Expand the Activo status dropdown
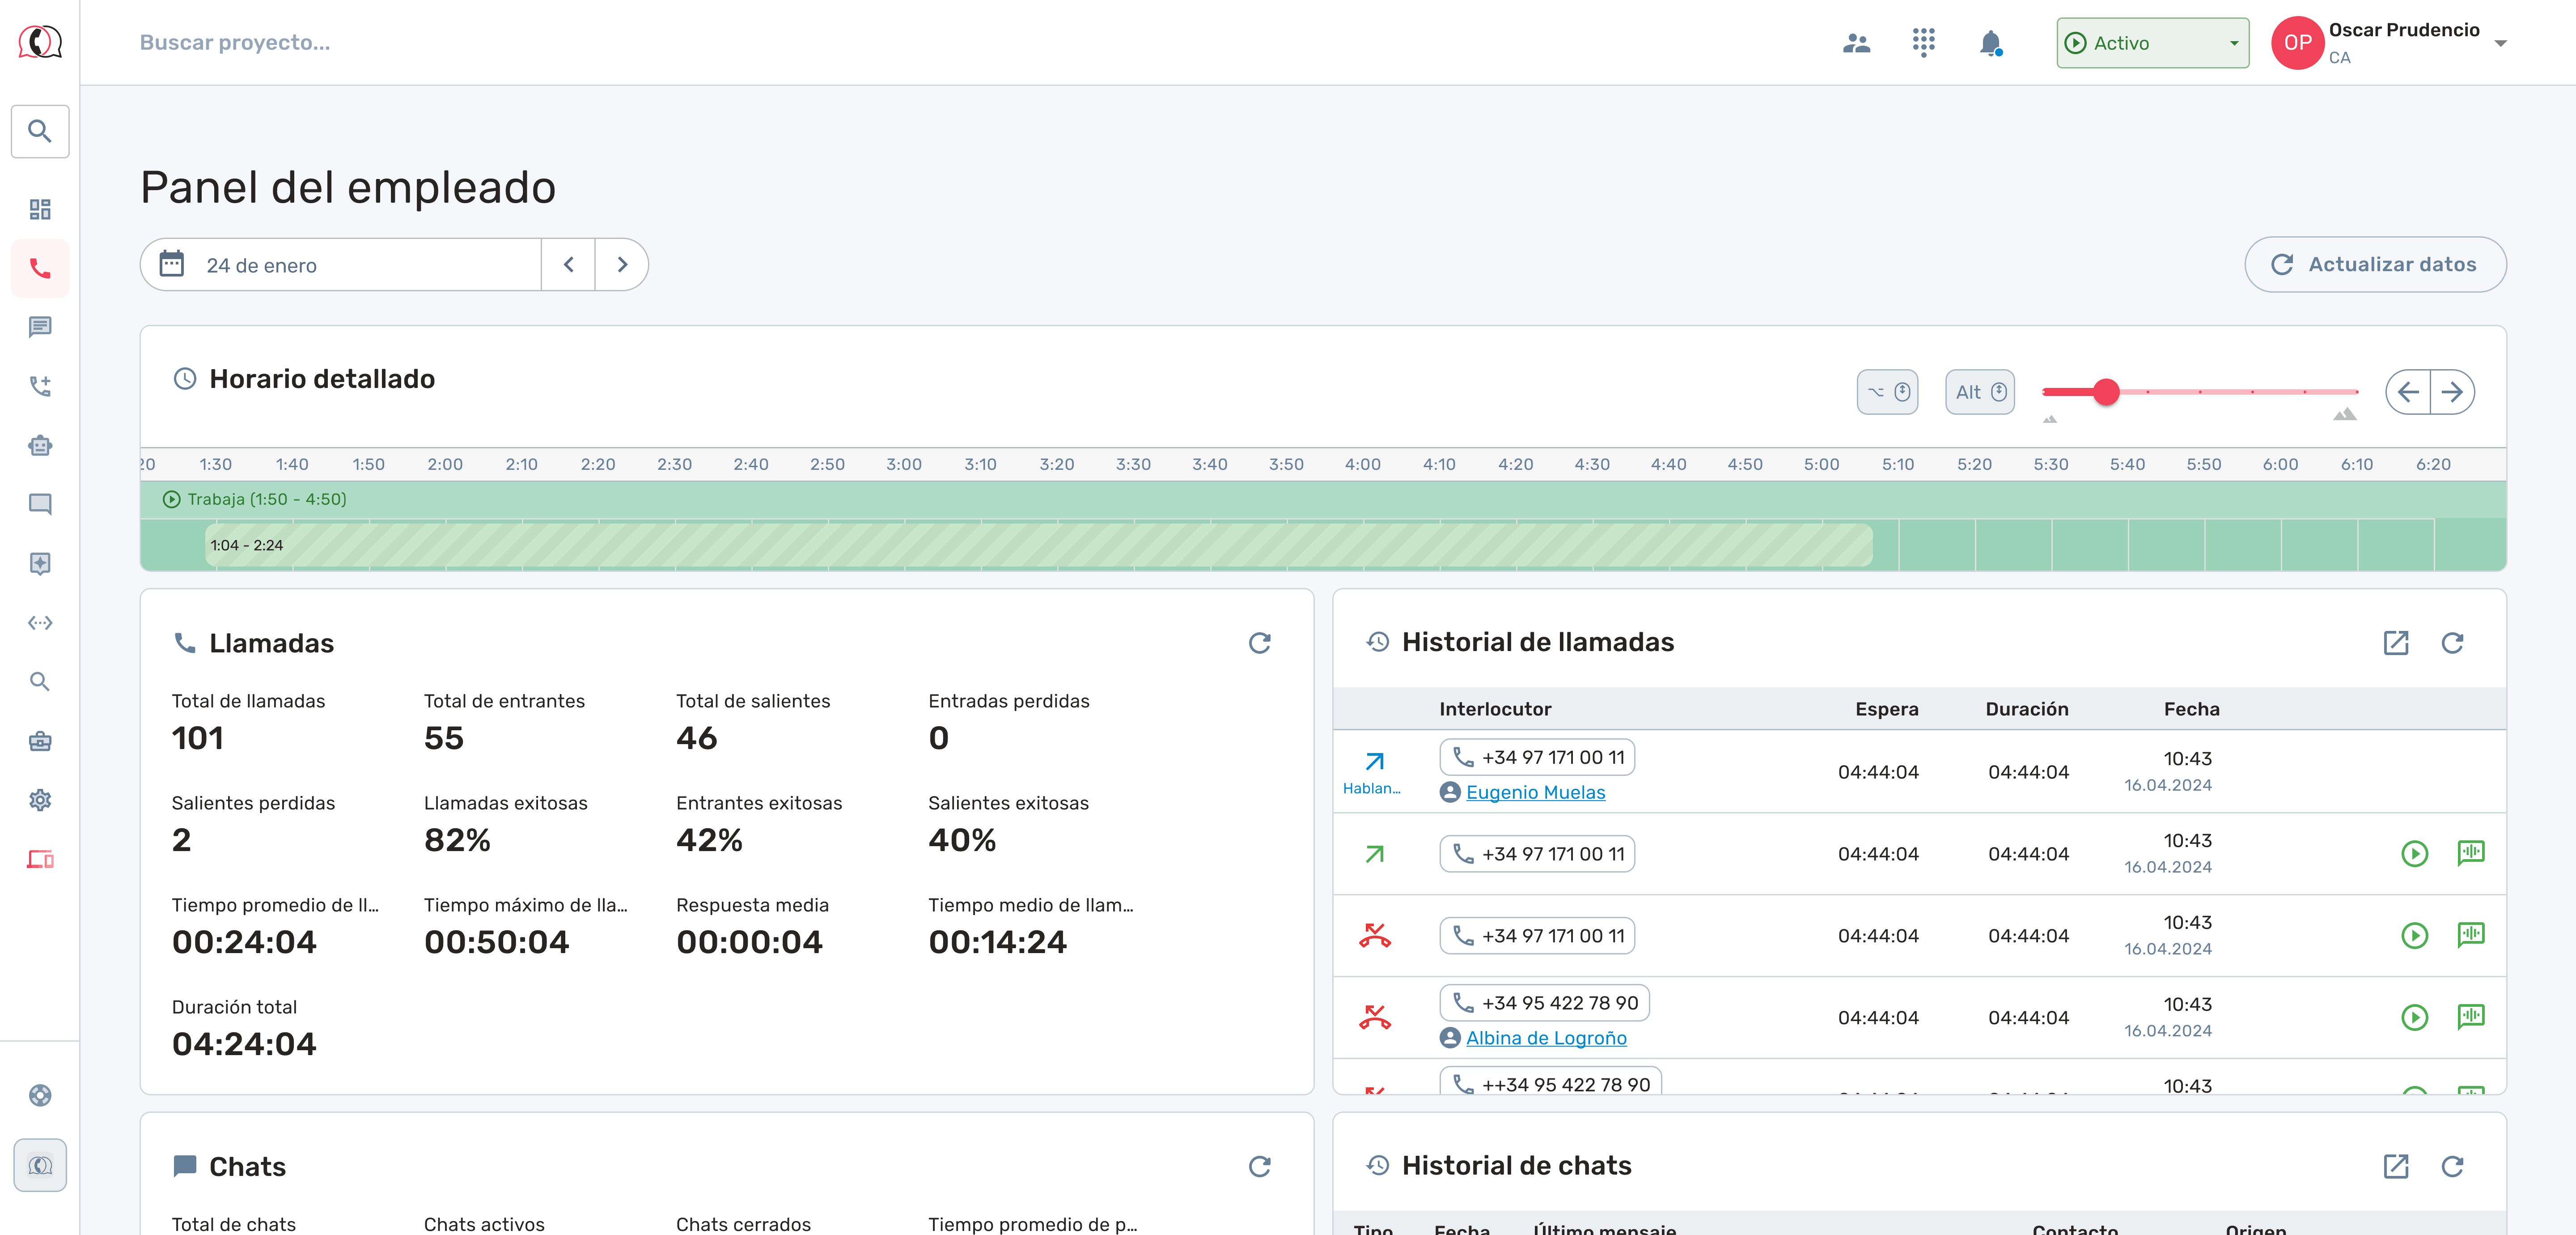Viewport: 2576px width, 1235px height. tap(2152, 43)
